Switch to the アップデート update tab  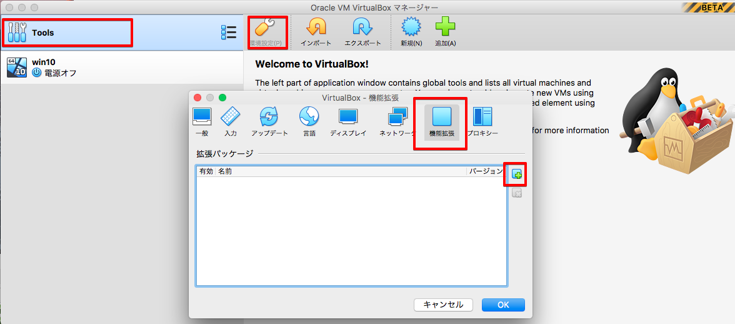pyautogui.click(x=269, y=122)
